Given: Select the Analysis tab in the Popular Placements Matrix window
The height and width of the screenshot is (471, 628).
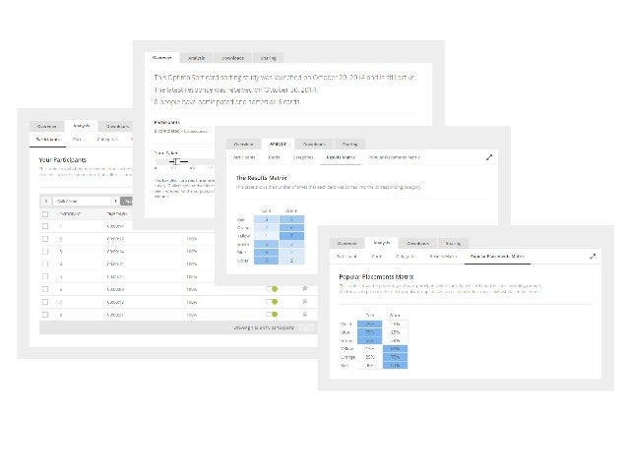Looking at the screenshot, I should click(x=381, y=243).
